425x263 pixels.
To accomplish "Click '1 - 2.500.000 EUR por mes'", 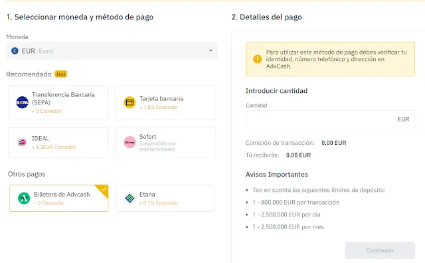I will pyautogui.click(x=288, y=227).
